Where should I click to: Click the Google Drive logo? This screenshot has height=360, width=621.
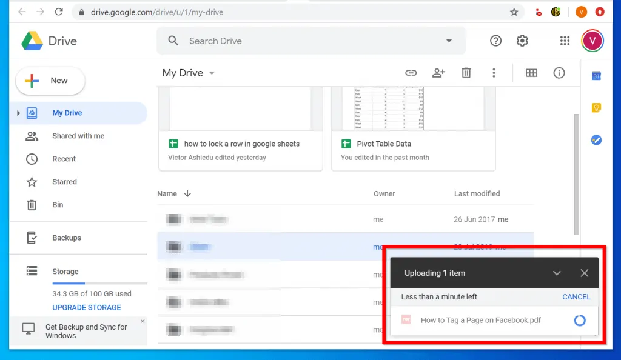point(32,41)
